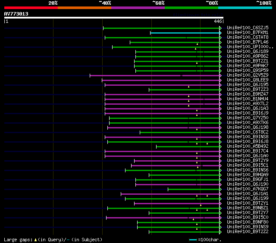The height and width of the screenshot is (243, 276).
Task: Select the UniRef100_Q9SP59 label
Action: 248,71
